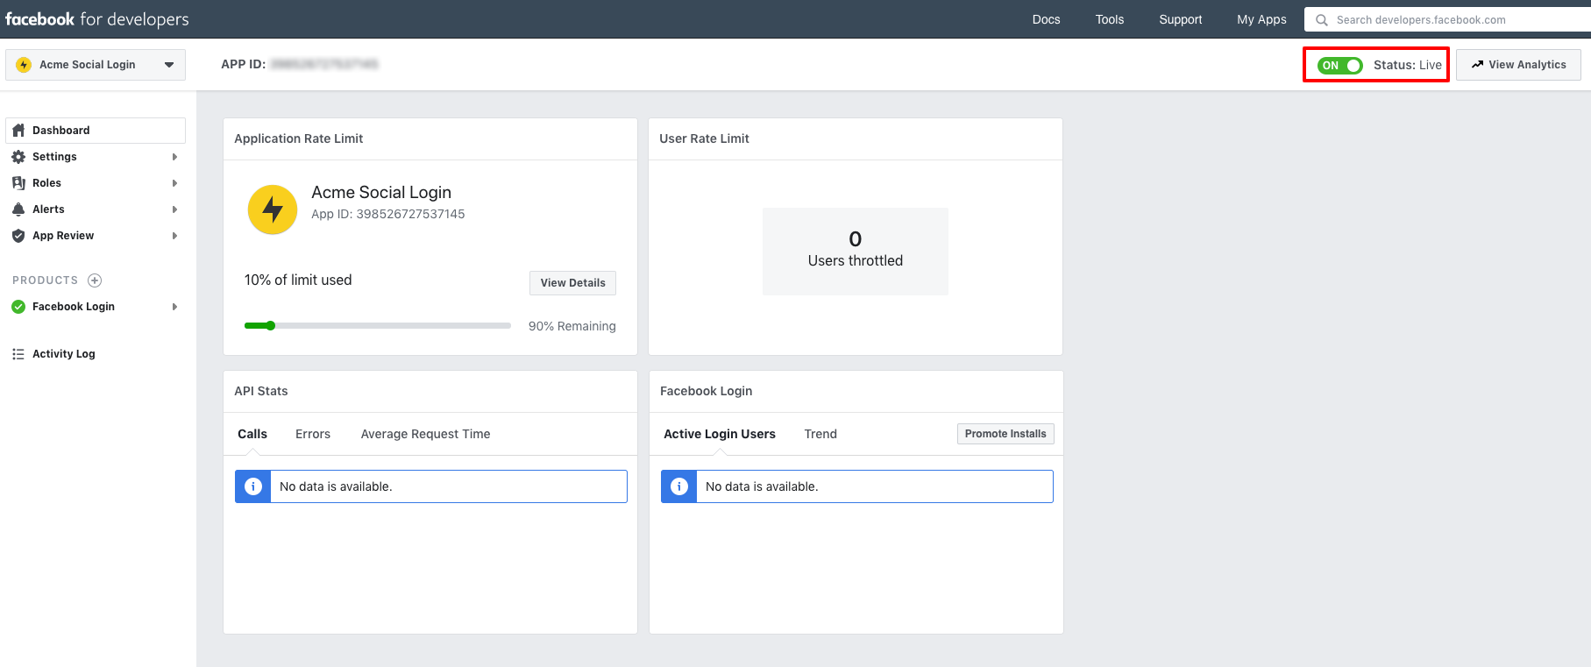Image resolution: width=1591 pixels, height=667 pixels.
Task: Open the Docs menu
Action: click(x=1046, y=19)
